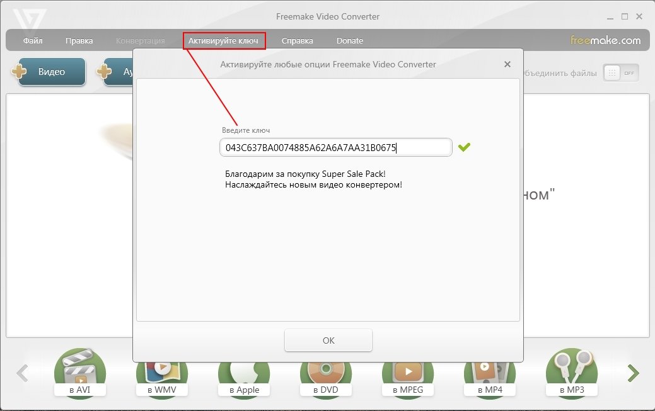The width and height of the screenshot is (655, 411).
Task: Close the activation dialog
Action: pos(507,64)
